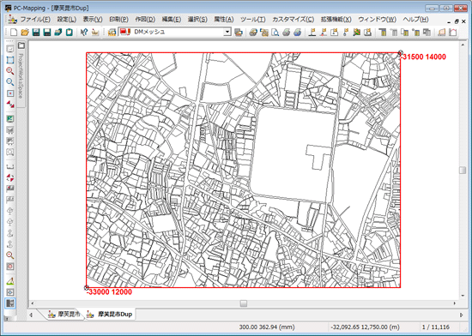Restore the inner document window
472x336 pixels.
point(457,21)
